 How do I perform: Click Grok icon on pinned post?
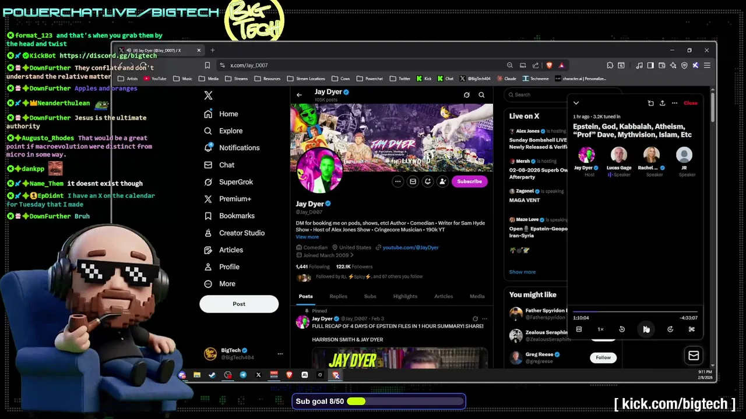(475, 319)
